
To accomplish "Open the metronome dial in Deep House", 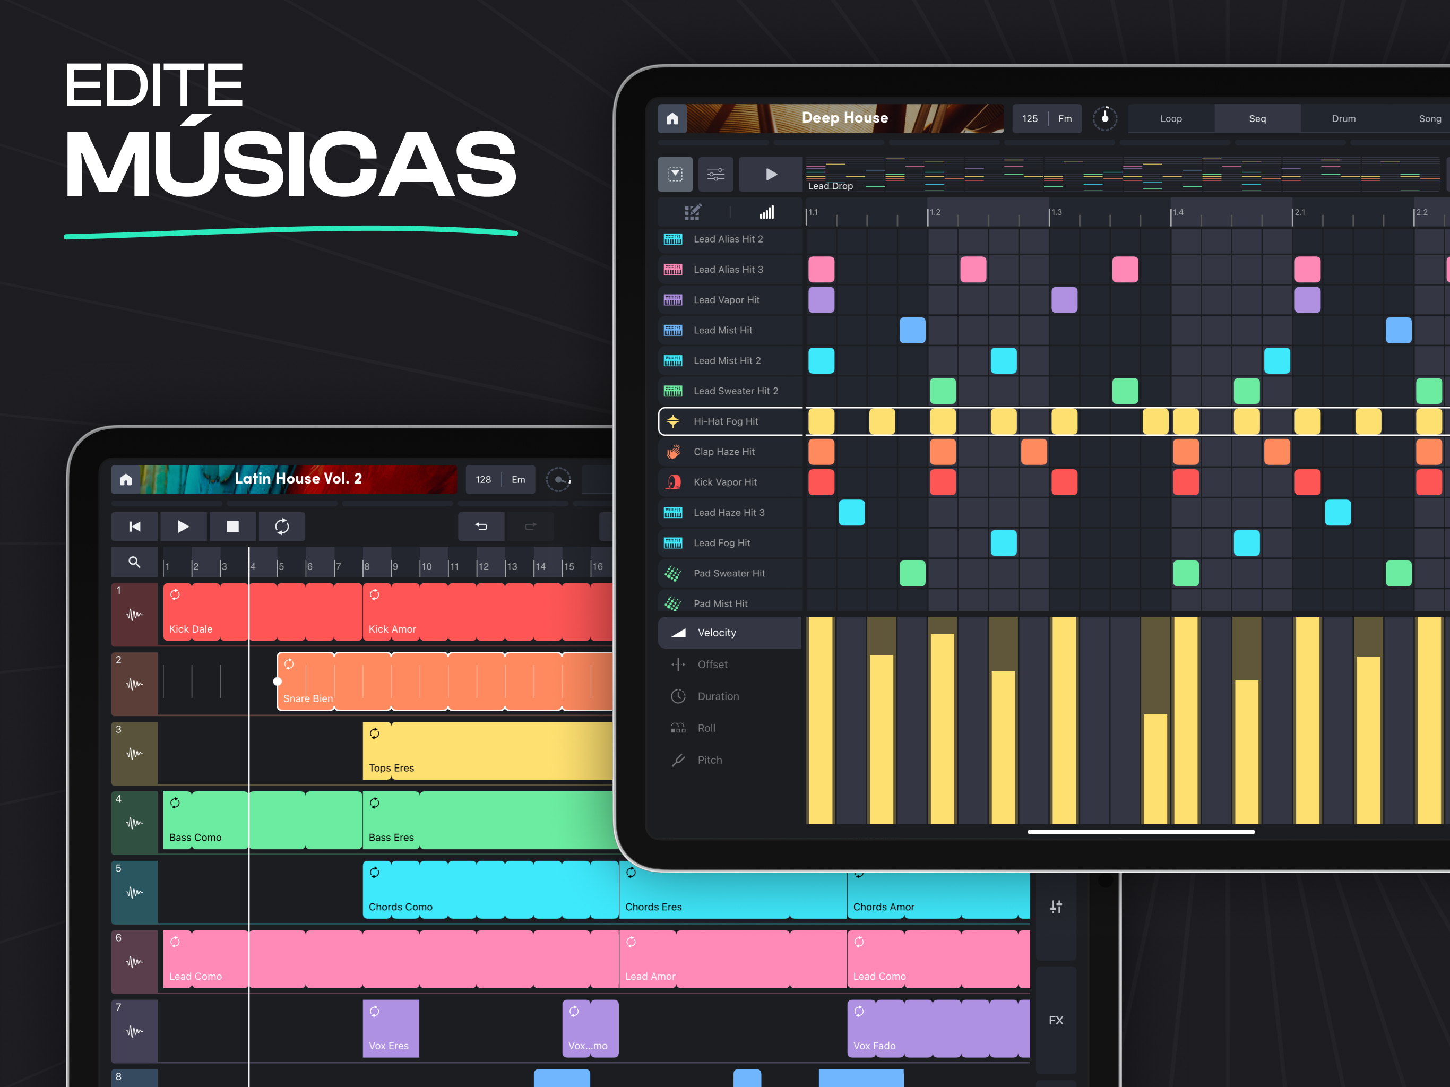I will [1104, 119].
